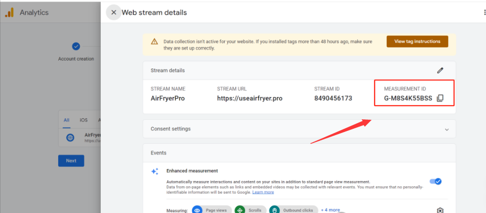Open the Learn more link

263,192
